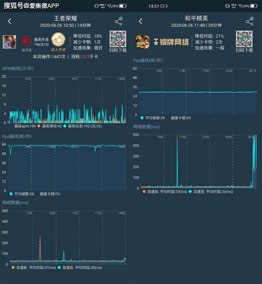The width and height of the screenshot is (262, 284).
Task: Tap 本局操作:1447次 text
Action: 49,57
